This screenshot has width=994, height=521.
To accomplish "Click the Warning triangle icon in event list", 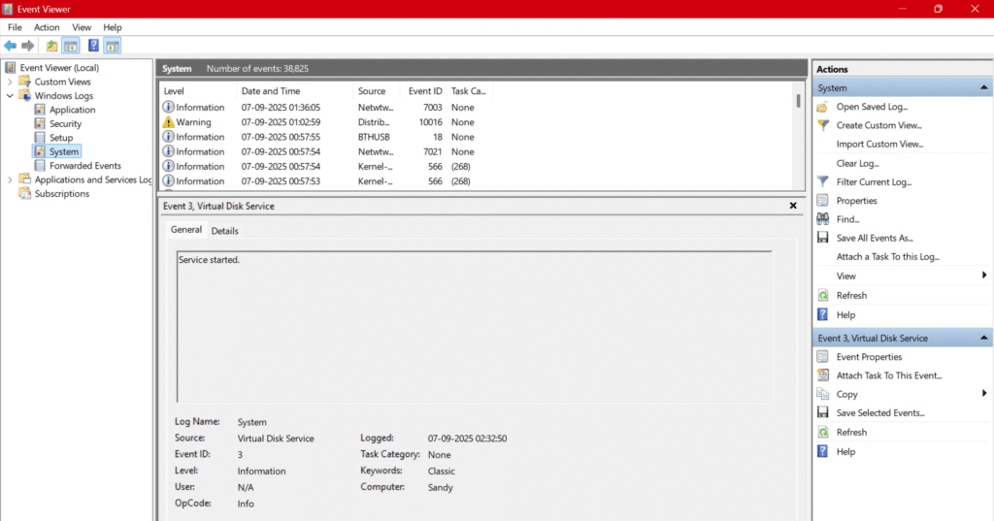I will 168,121.
